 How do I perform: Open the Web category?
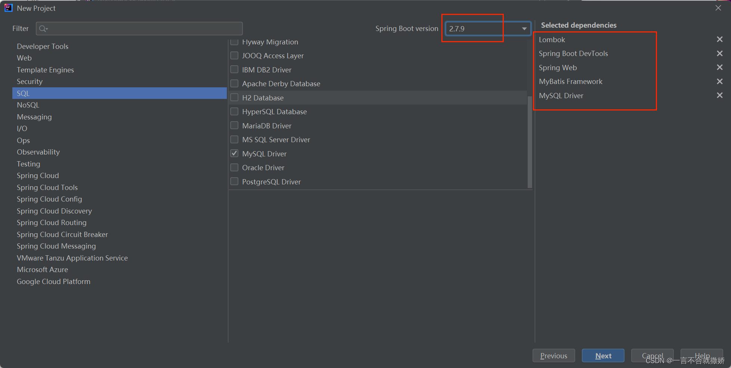[x=120, y=58]
